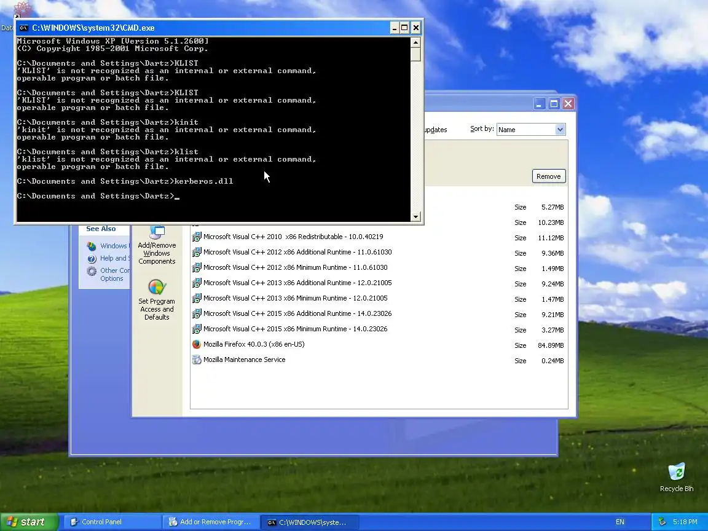This screenshot has height=531, width=708.
Task: Click the Mozilla Maintenance Service icon
Action: tap(197, 360)
